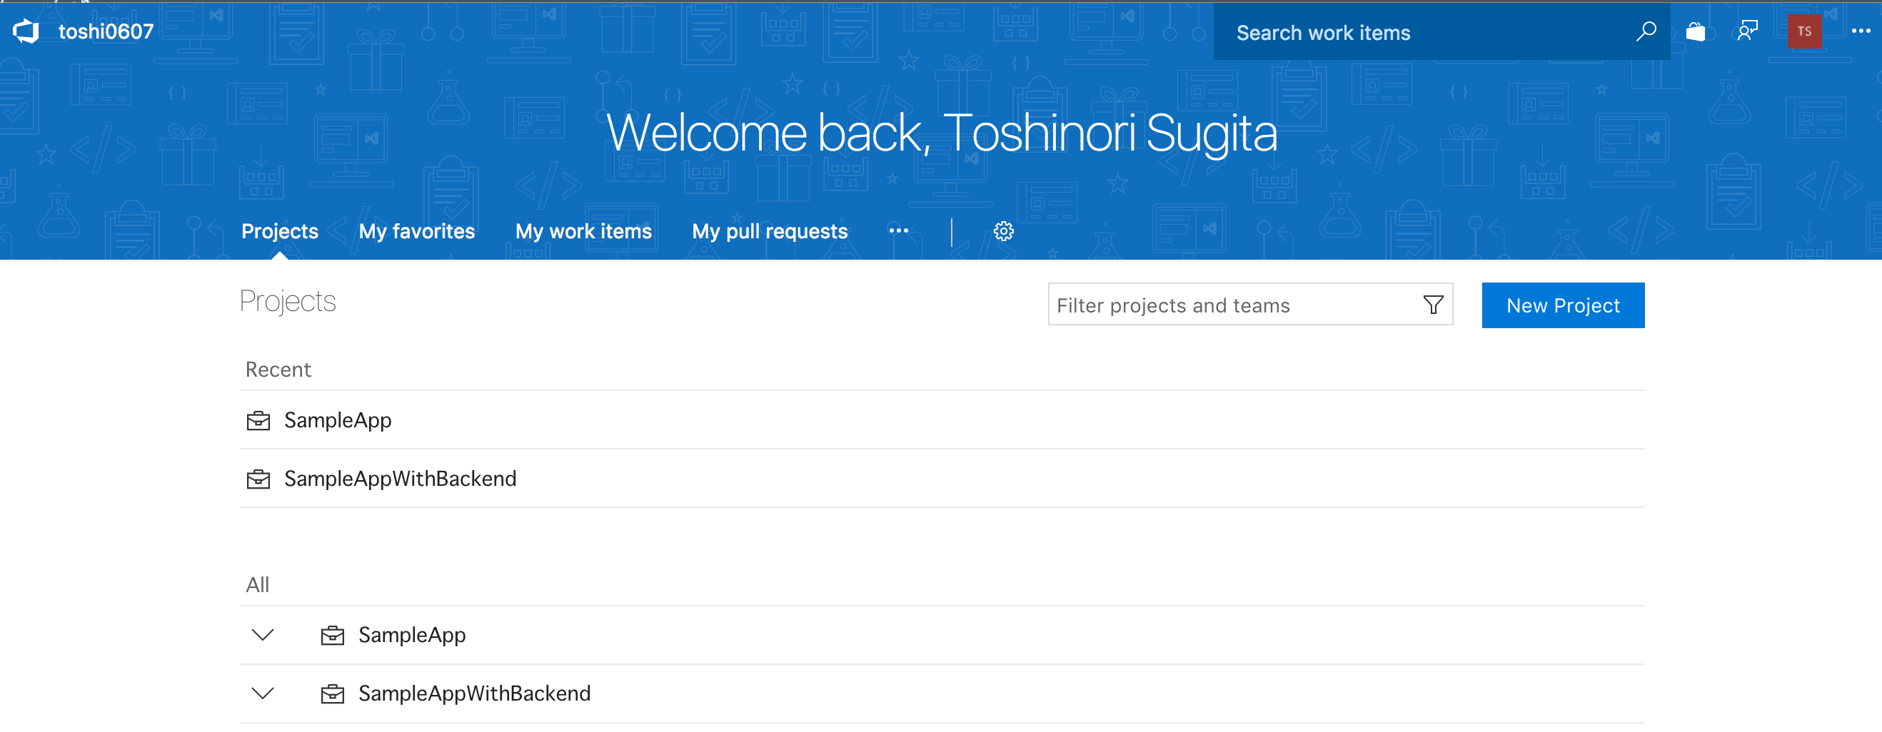This screenshot has width=1882, height=732.
Task: Click the Welcome back, Toshinori Sugita heading
Action: click(x=942, y=134)
